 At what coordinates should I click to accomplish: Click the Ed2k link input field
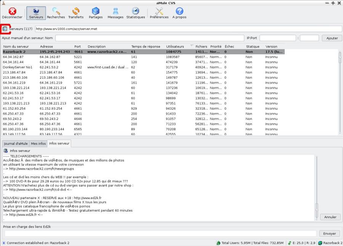point(160,233)
